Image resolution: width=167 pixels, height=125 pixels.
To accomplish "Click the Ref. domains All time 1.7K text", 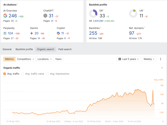I will point(136,38).
